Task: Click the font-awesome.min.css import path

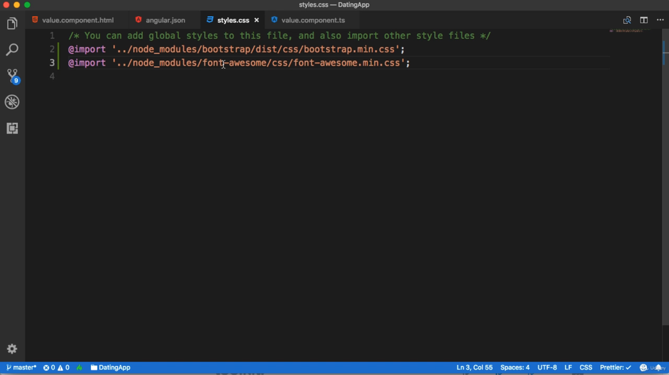Action: tap(258, 63)
